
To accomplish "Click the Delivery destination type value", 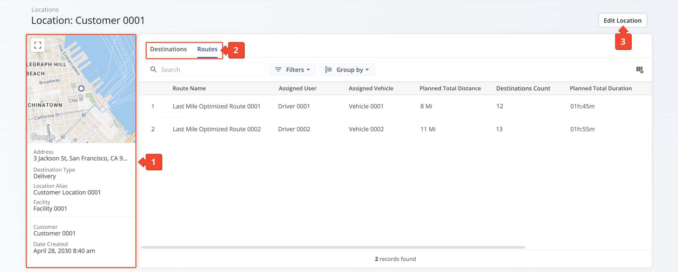I will (x=45, y=176).
